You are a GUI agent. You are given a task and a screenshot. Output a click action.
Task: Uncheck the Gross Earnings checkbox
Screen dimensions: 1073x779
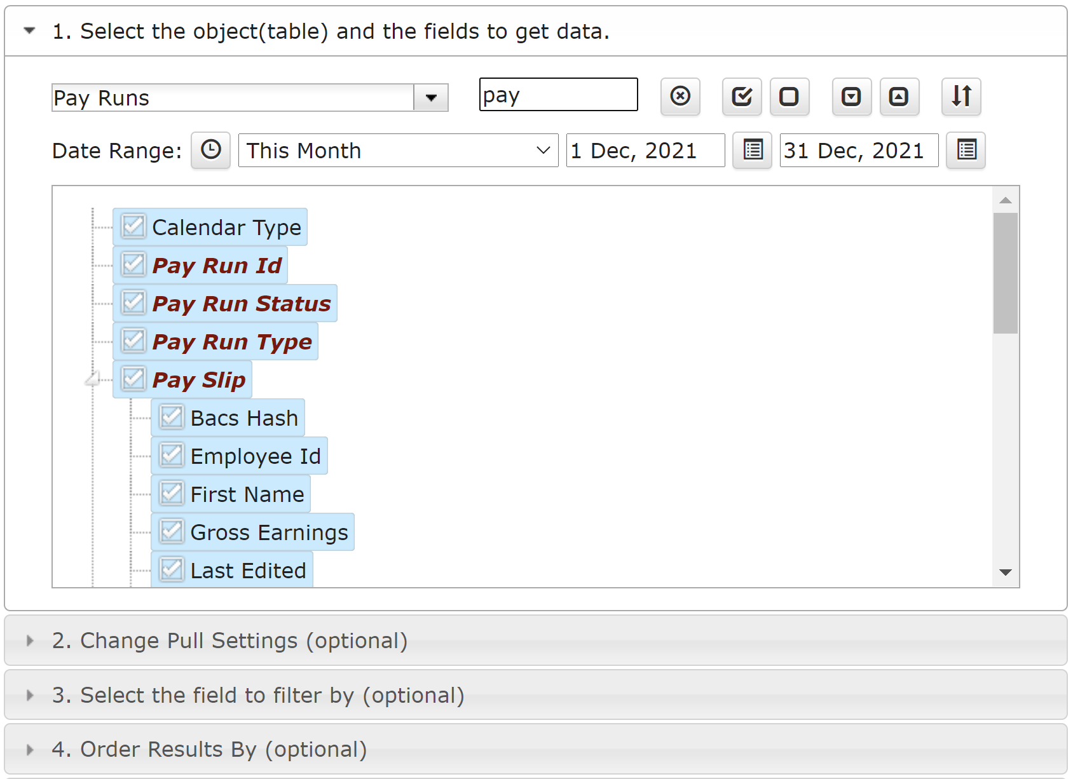pyautogui.click(x=172, y=531)
